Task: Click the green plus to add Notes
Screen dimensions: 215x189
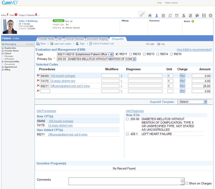Action: click(193, 21)
